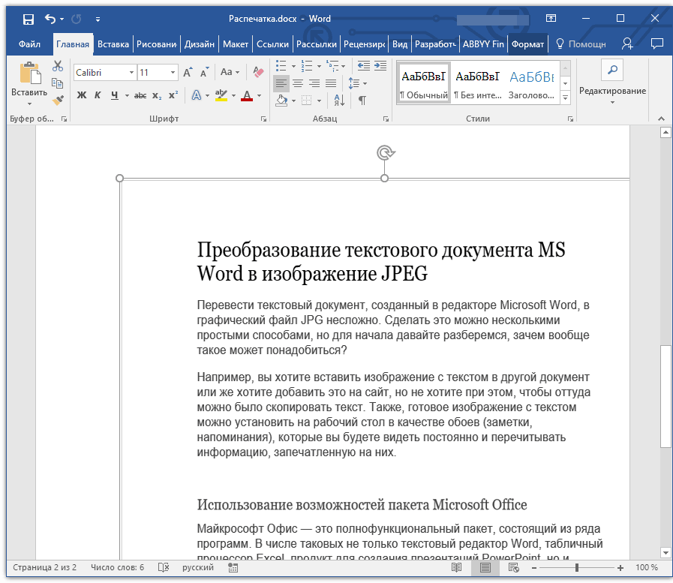Image resolution: width=673 pixels, height=583 pixels.
Task: Apply the Без интервала style
Action: [478, 83]
